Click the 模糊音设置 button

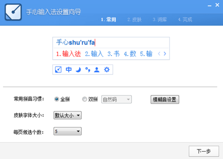165,99
